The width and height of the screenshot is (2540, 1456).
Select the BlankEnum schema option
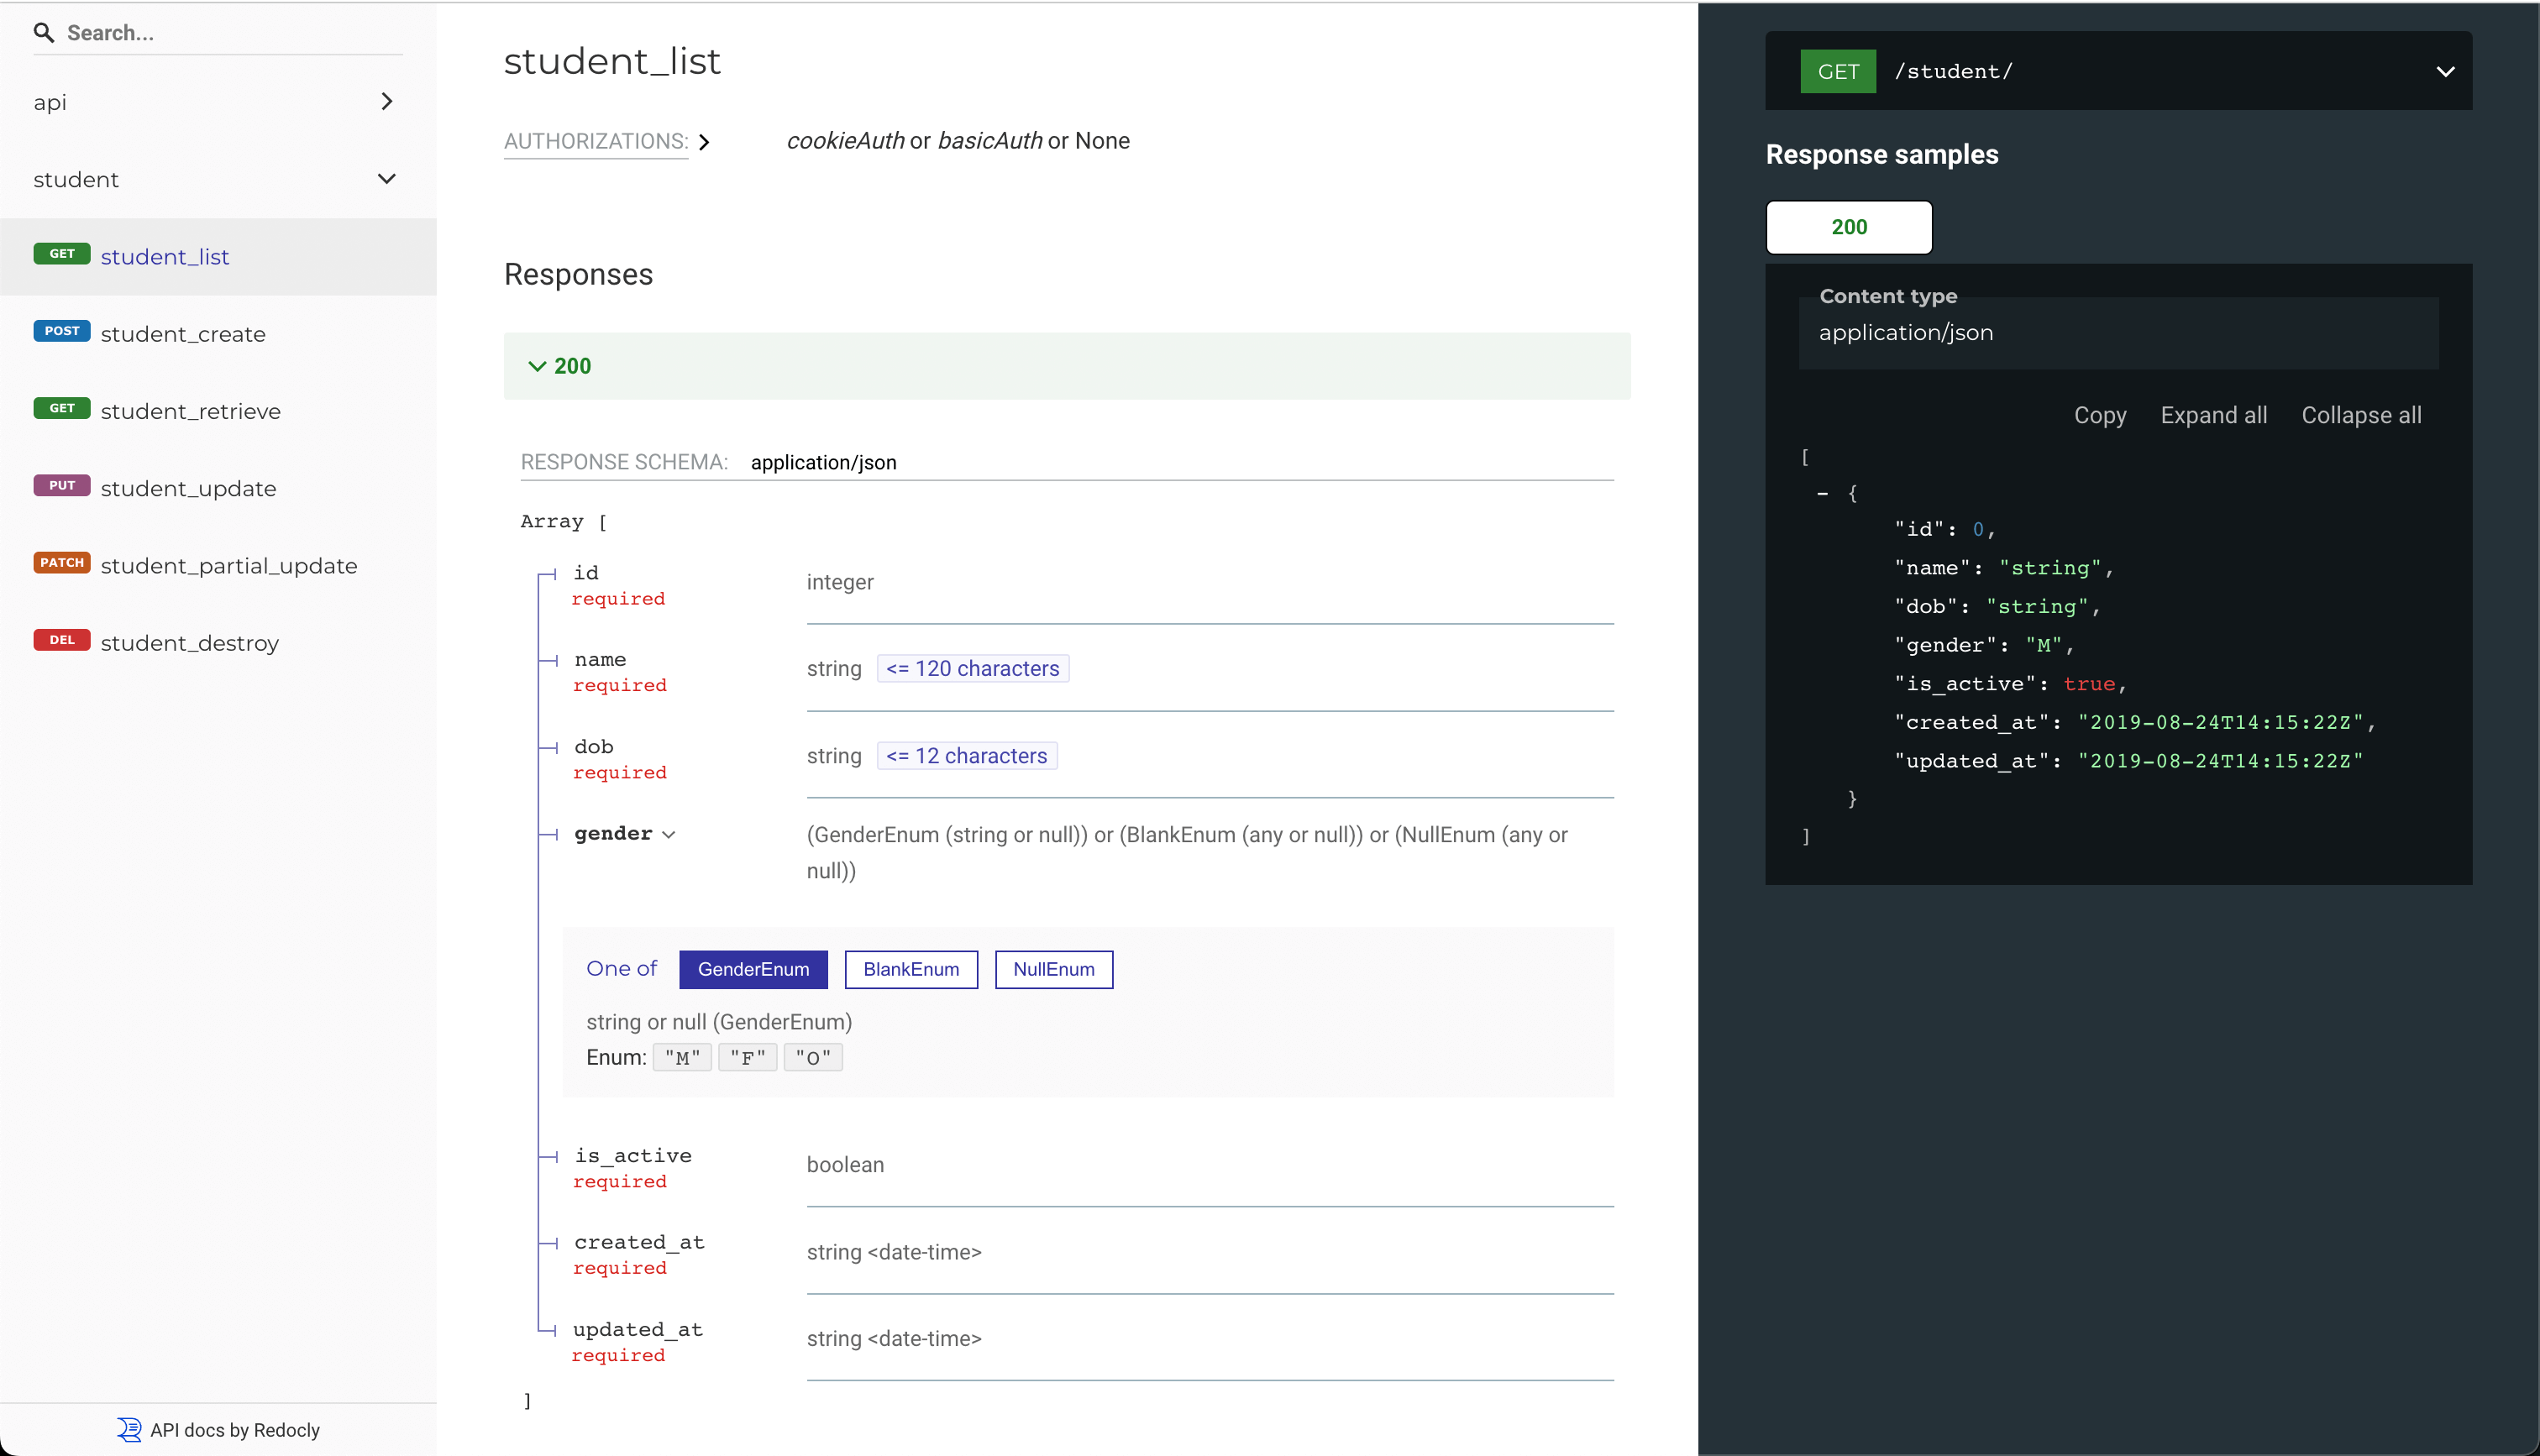(911, 969)
